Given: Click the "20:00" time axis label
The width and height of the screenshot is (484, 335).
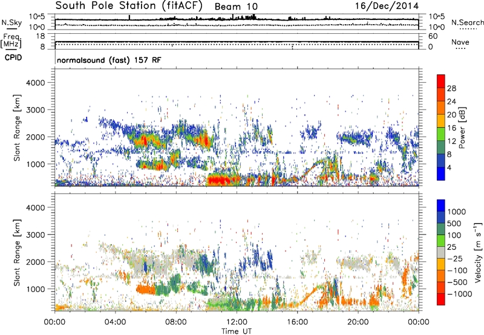Looking at the screenshot, I should pyautogui.click(x=358, y=322).
